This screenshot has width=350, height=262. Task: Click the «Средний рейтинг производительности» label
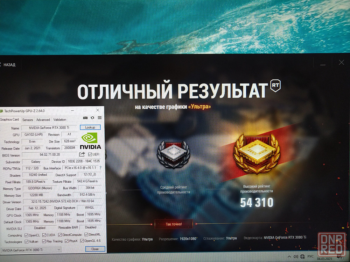[x=174, y=190]
